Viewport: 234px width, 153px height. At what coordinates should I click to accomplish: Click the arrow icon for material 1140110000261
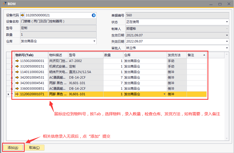click(x=17, y=72)
